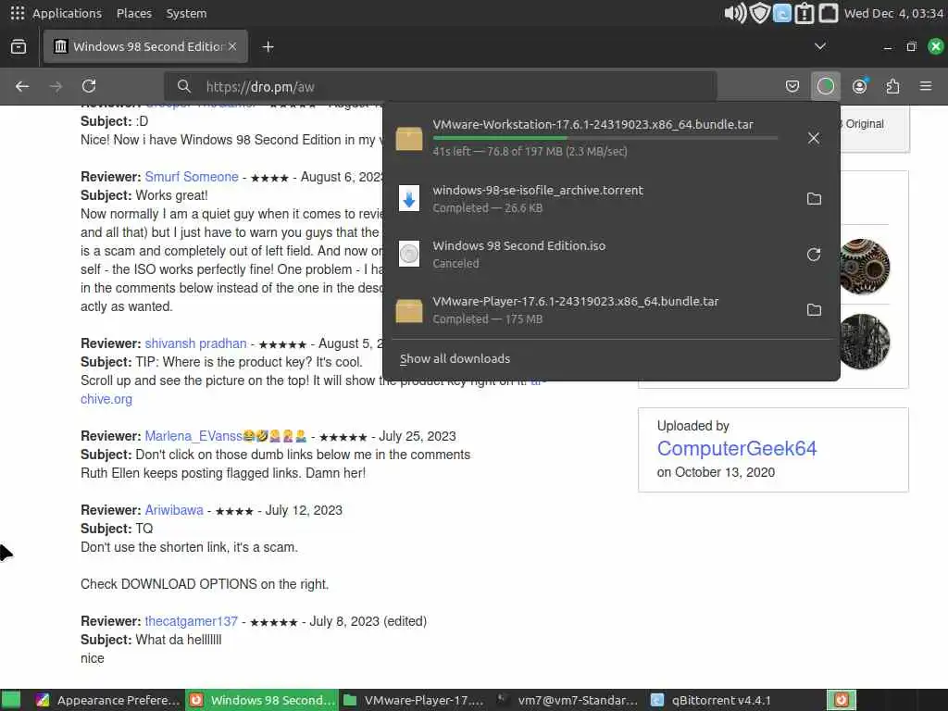Open the Firefox hamburger application menu
The height and width of the screenshot is (711, 948).
tap(926, 86)
